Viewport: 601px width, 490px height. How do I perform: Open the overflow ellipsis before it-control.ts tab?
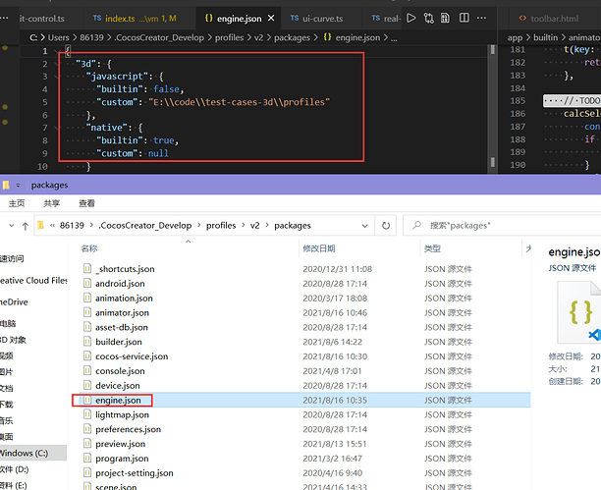coord(5,18)
